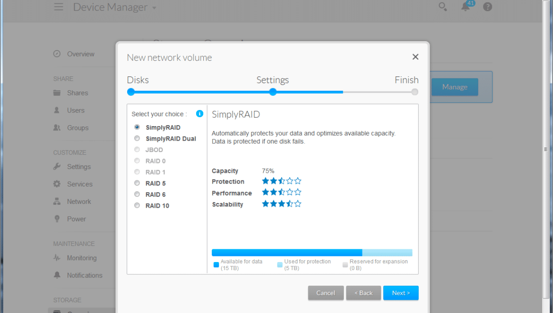Screen dimensions: 553x313
Task: Go to the Shares page label
Action: (x=78, y=93)
